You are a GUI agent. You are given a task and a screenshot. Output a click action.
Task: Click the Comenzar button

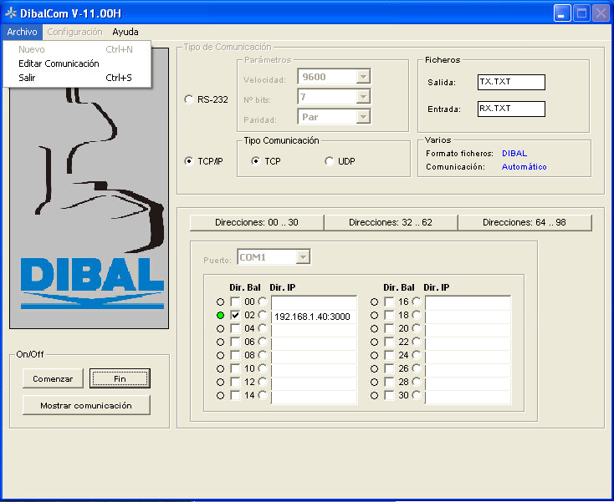click(53, 378)
